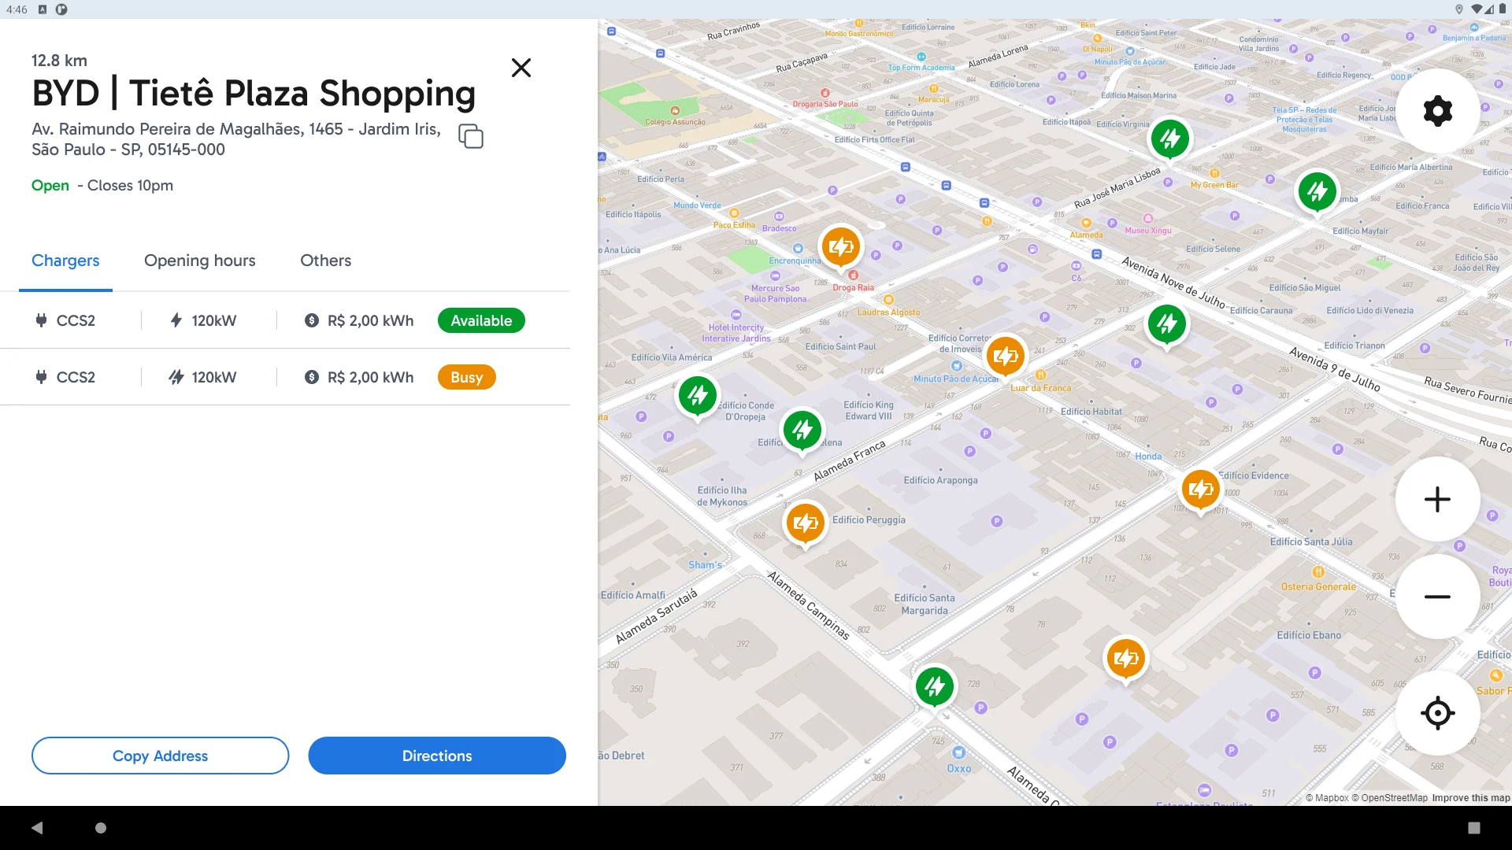Open the Mapbox attribution link
Screen dimensions: 1512x850
pyautogui.click(x=1327, y=797)
